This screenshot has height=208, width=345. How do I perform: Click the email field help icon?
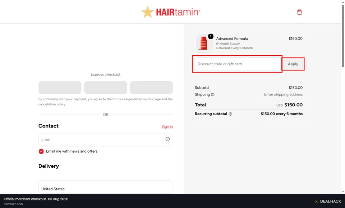click(167, 139)
